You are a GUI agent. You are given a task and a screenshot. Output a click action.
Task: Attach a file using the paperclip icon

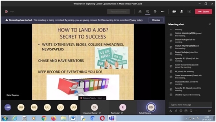point(176,111)
